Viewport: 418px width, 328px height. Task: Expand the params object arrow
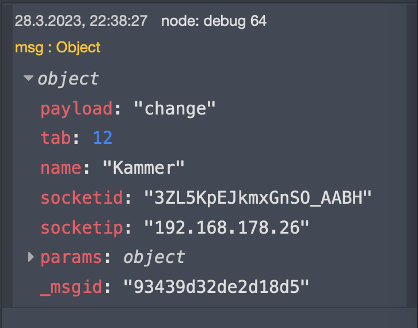[31, 257]
